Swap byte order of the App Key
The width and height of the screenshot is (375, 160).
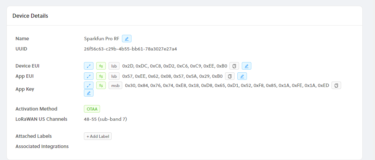coord(101,86)
